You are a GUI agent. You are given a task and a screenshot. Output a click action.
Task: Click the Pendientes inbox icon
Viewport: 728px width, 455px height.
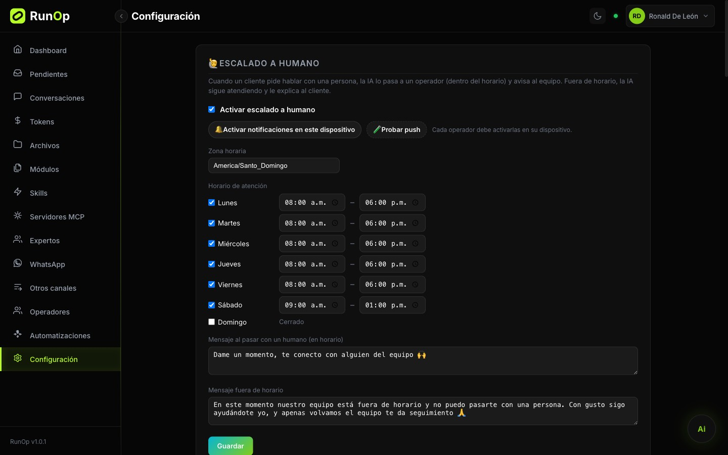(x=18, y=73)
